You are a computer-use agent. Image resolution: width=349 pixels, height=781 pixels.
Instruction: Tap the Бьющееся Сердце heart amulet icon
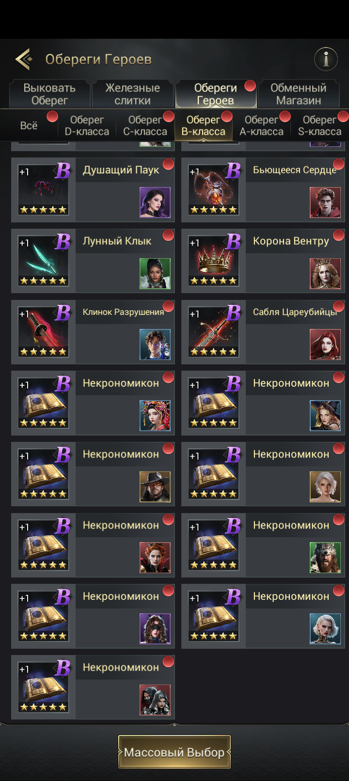[x=214, y=189]
